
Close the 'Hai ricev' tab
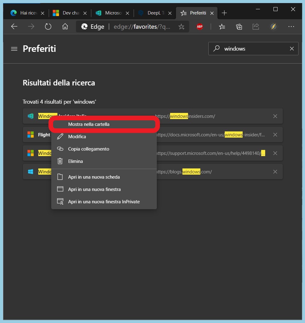[x=43, y=13]
